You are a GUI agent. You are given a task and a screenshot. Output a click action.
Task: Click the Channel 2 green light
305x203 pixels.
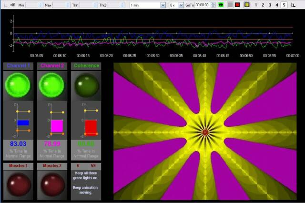[52, 85]
